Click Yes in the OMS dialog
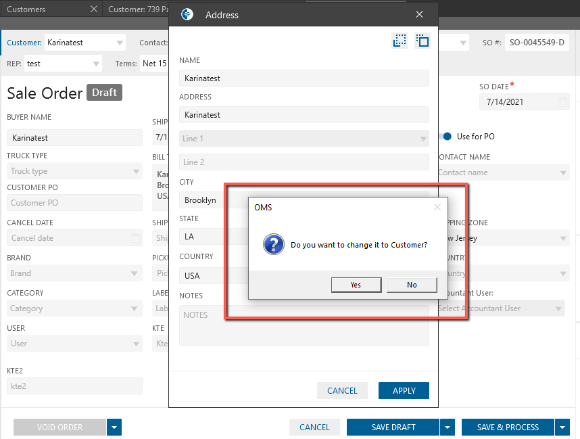580x439 pixels. tap(356, 285)
